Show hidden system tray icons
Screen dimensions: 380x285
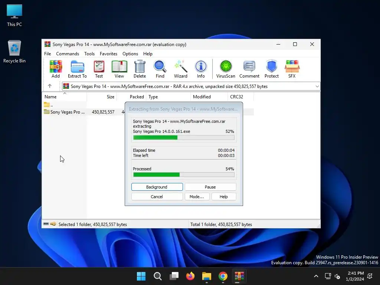point(316,276)
